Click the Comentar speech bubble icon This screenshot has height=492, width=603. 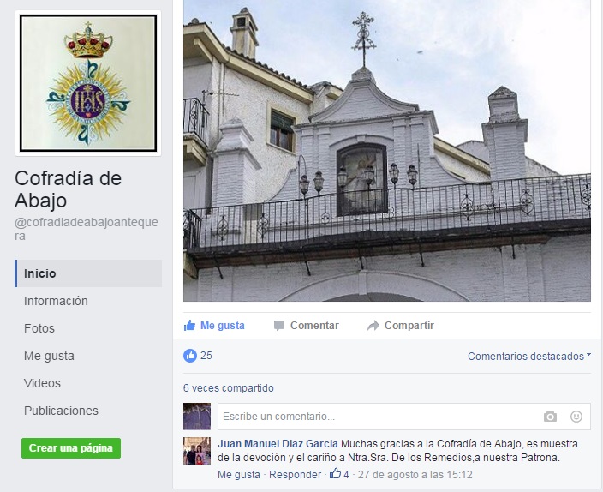pyautogui.click(x=279, y=326)
